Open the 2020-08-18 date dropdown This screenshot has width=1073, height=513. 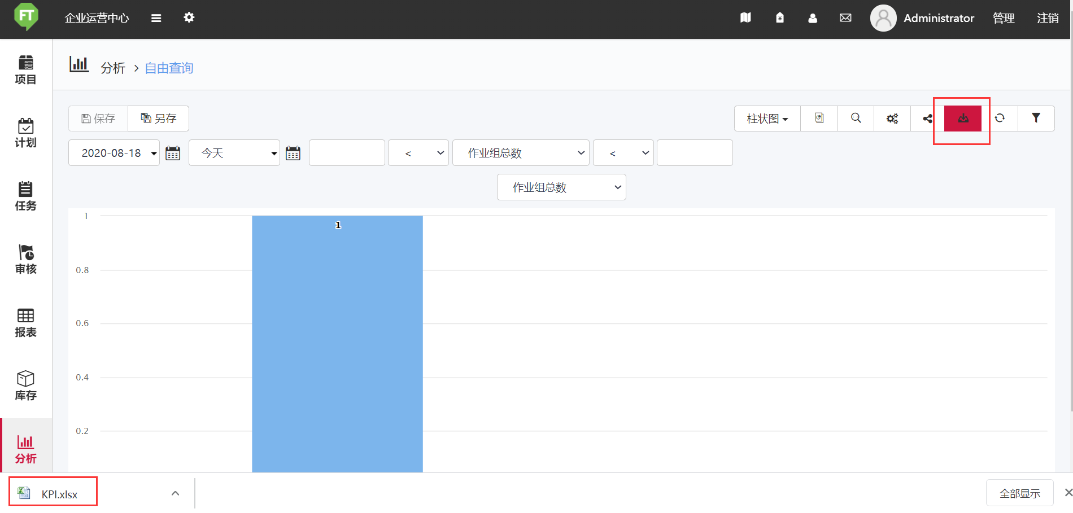(x=114, y=153)
